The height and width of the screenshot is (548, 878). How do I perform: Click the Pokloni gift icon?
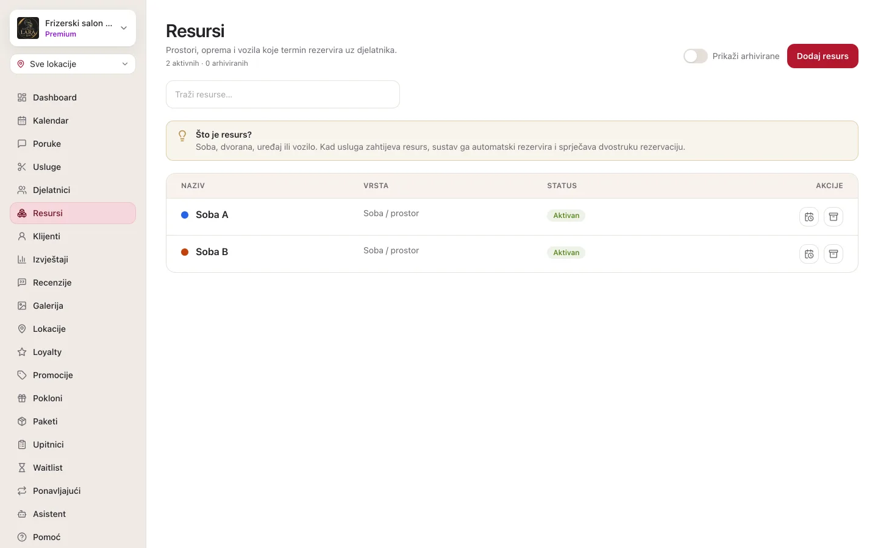(x=22, y=398)
